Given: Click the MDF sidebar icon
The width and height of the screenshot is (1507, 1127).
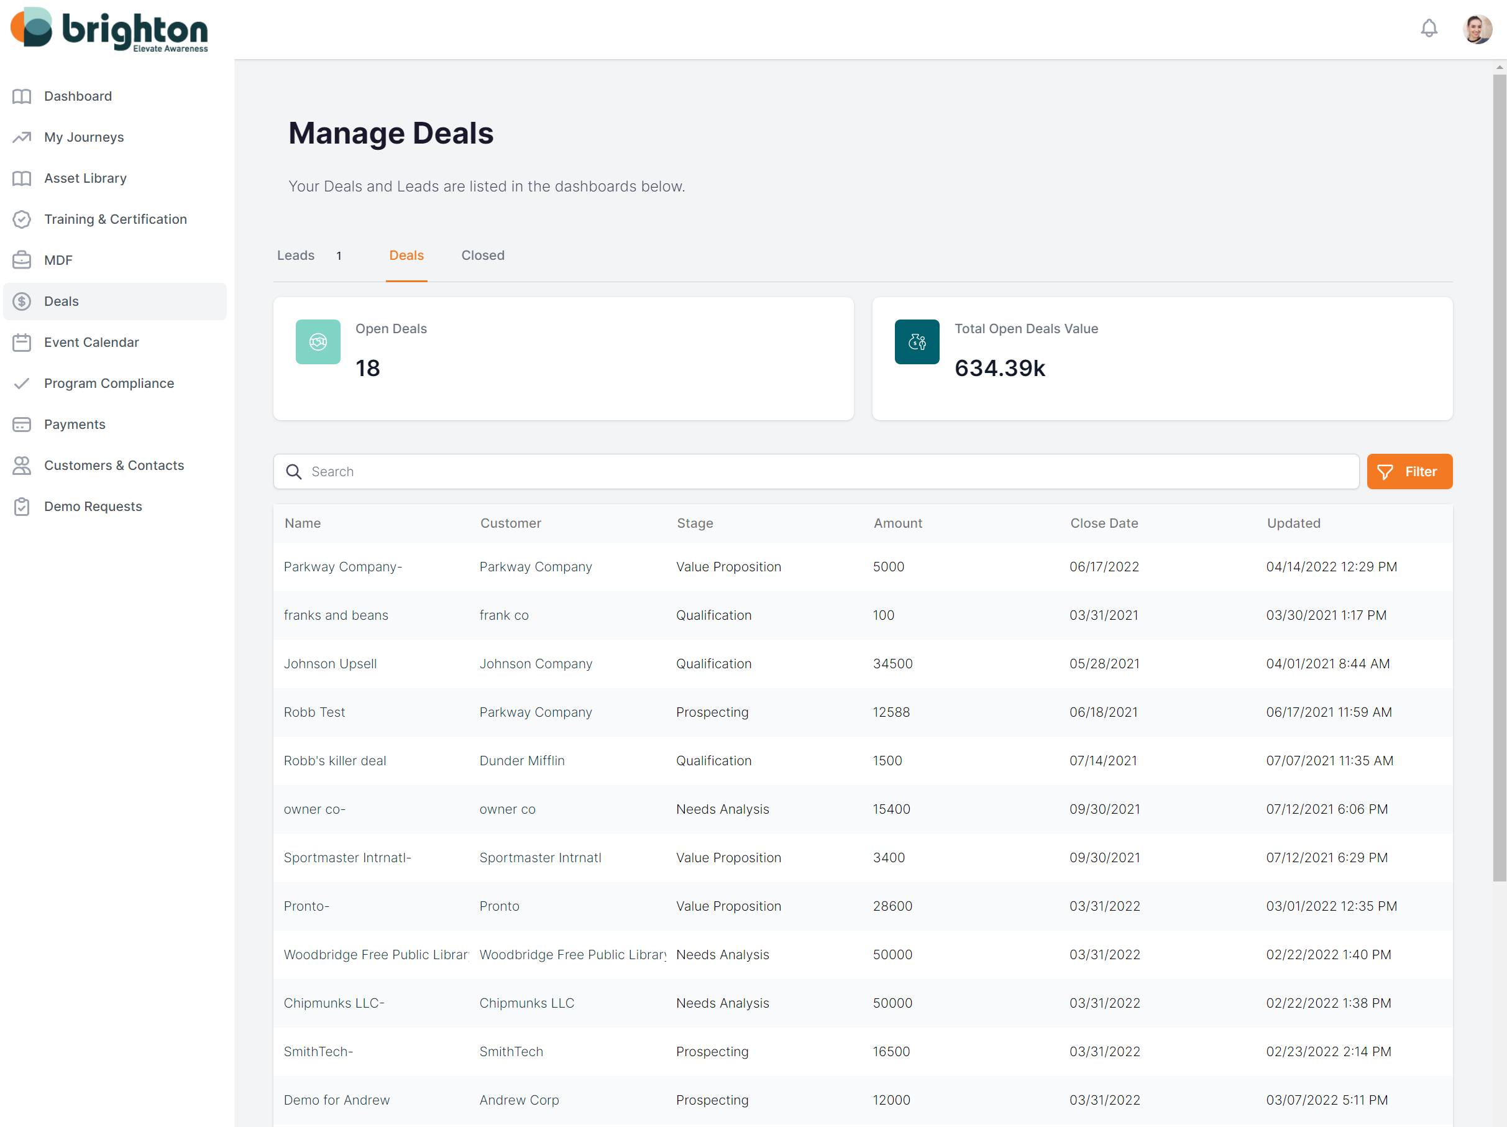Looking at the screenshot, I should coord(22,259).
